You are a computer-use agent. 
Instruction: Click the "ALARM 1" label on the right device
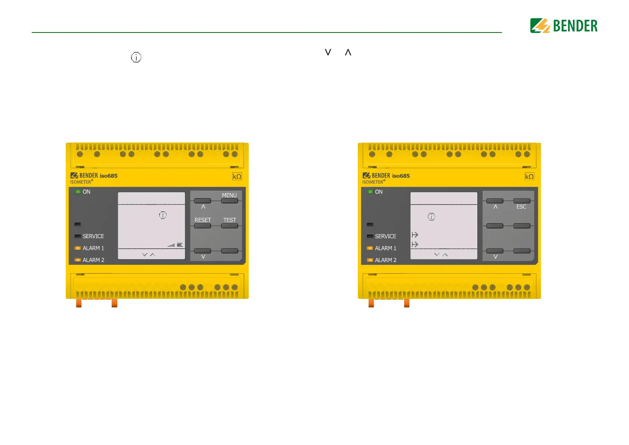pos(385,248)
